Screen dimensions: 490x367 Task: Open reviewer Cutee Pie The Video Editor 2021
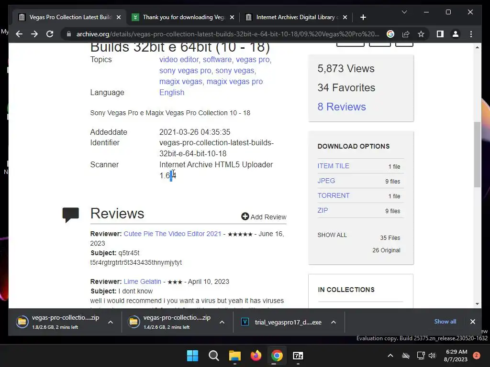click(172, 234)
